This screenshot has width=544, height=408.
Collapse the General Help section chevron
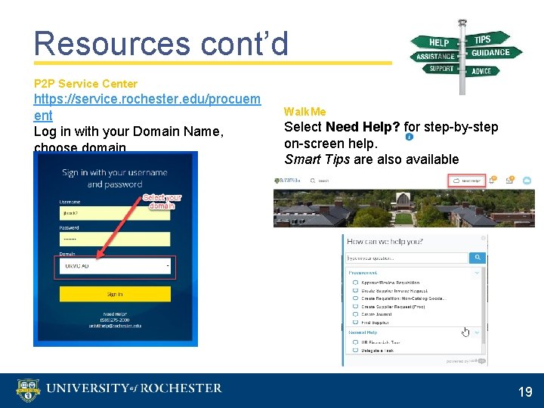tap(477, 332)
